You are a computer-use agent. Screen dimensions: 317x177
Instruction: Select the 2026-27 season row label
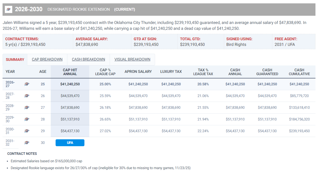coord(10,84)
